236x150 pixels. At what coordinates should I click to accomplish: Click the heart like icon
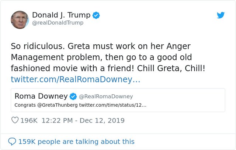[15, 120]
